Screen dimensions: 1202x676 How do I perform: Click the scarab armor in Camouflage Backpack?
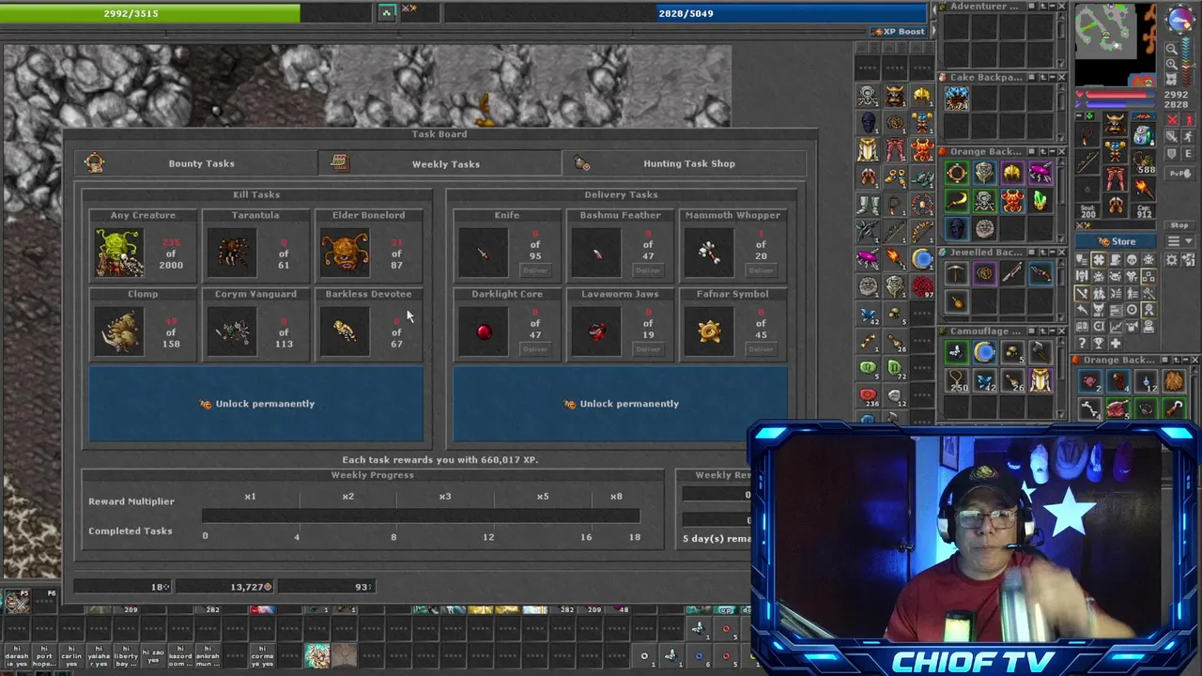[1040, 380]
